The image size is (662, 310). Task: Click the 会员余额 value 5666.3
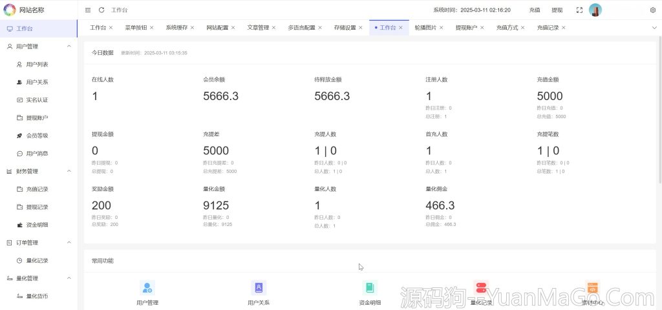221,96
